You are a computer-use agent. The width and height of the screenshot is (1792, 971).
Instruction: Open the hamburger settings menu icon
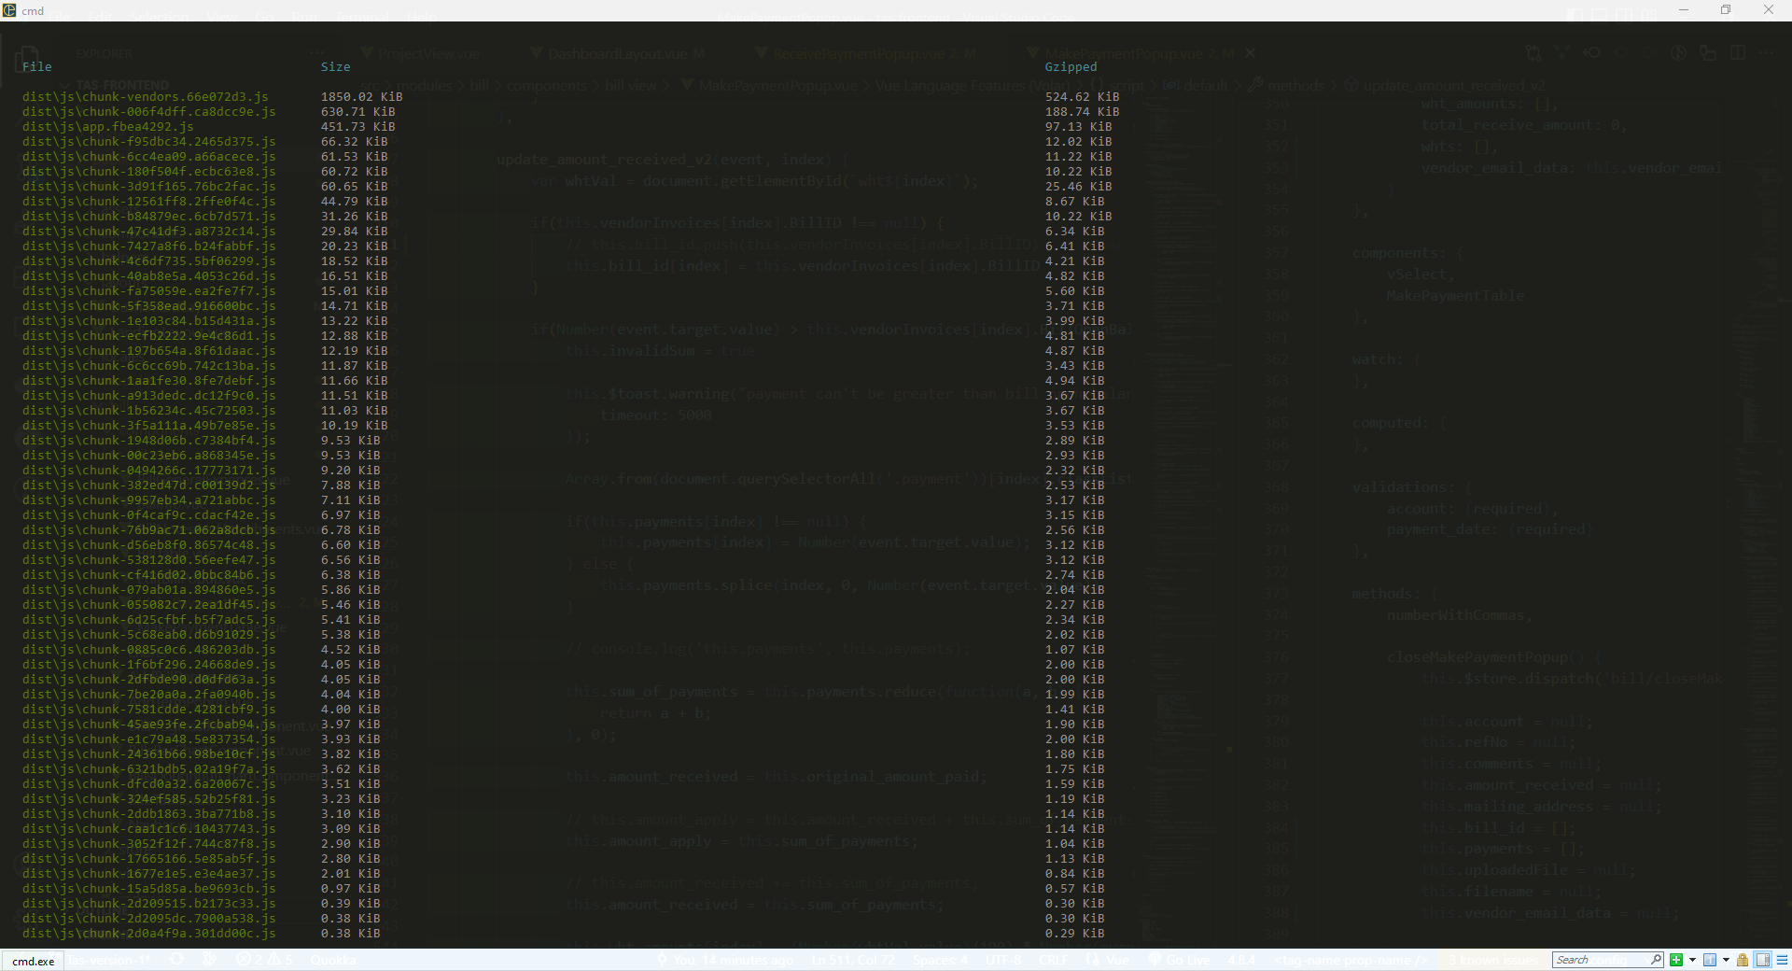click(1782, 960)
